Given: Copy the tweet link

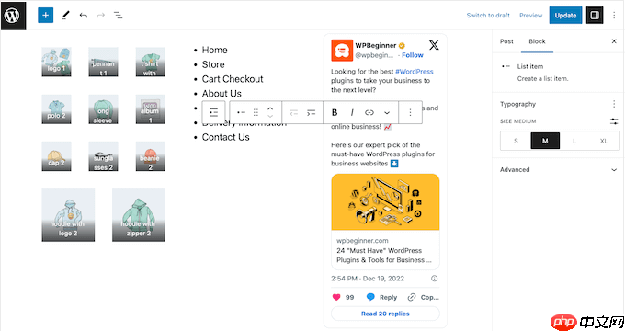Looking at the screenshot, I should pyautogui.click(x=424, y=297).
